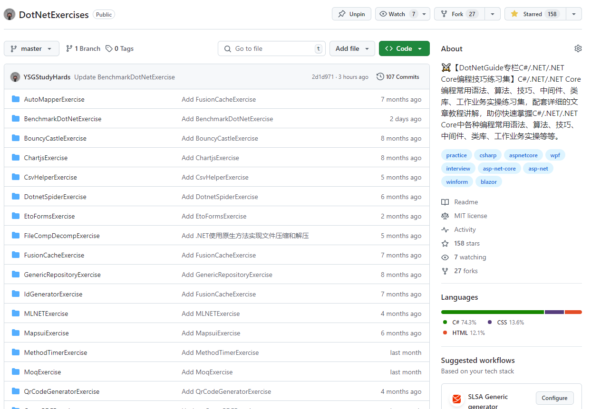Click the green C# segment in Languages bar
Image resolution: width=591 pixels, height=409 pixels.
[x=492, y=312]
